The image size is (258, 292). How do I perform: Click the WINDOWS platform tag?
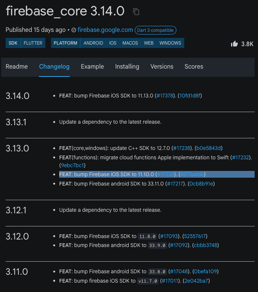click(170, 43)
